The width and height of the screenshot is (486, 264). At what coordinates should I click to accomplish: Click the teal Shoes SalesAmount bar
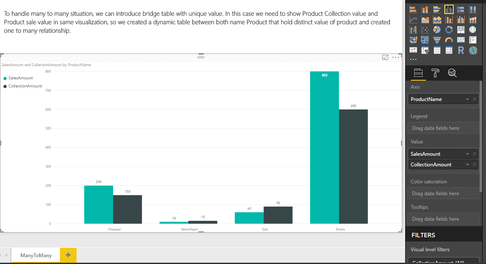324,149
